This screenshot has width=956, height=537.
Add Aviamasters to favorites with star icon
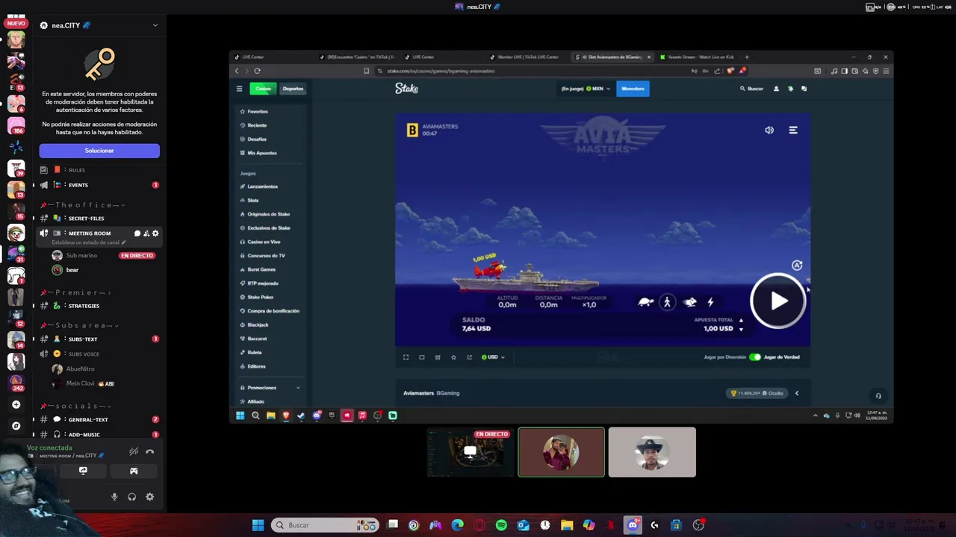pos(453,357)
